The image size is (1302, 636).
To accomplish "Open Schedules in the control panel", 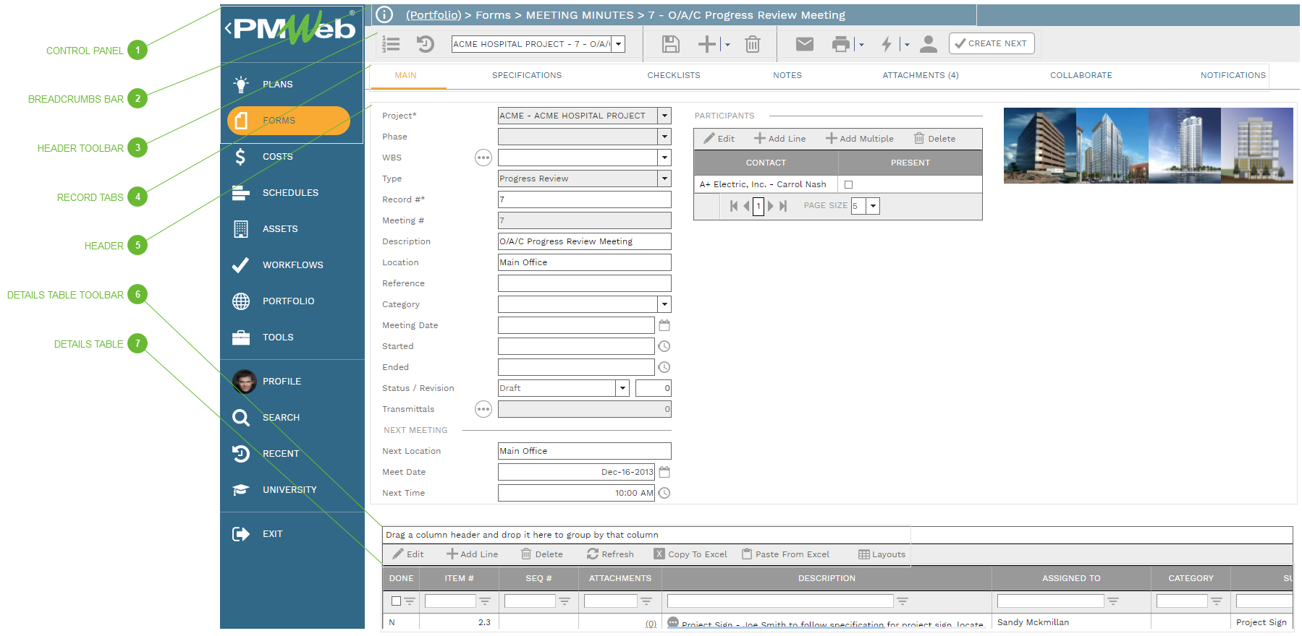I will (x=289, y=193).
